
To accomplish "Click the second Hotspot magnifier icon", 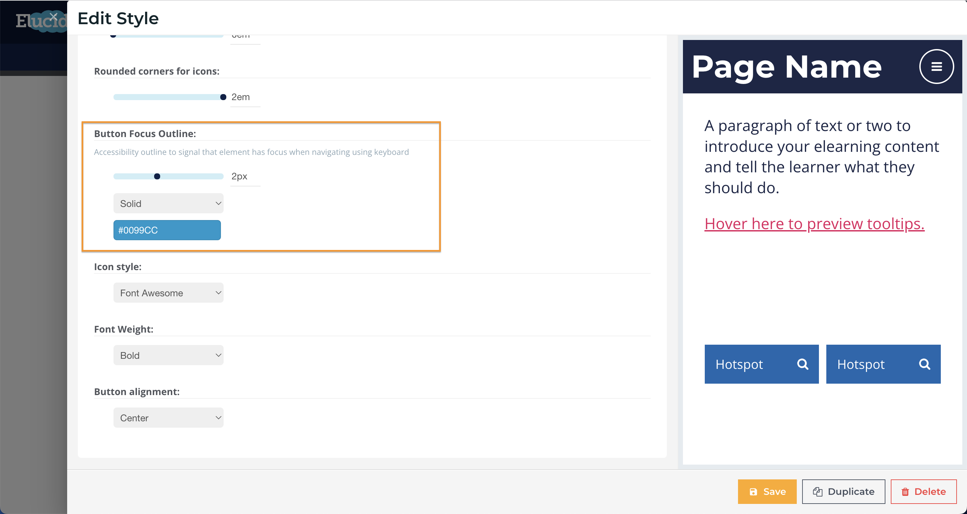I will 924,364.
